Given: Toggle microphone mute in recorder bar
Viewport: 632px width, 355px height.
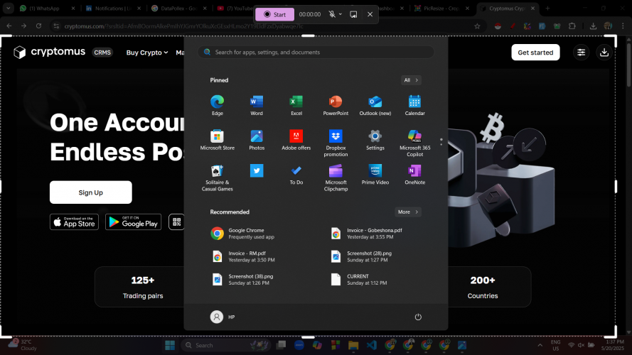Looking at the screenshot, I should click(332, 14).
